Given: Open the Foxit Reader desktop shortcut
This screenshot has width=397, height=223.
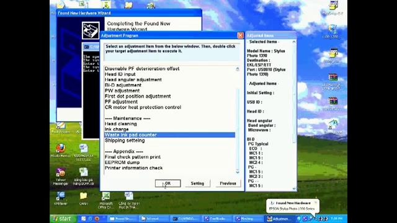Looking at the screenshot, I should point(61,126).
